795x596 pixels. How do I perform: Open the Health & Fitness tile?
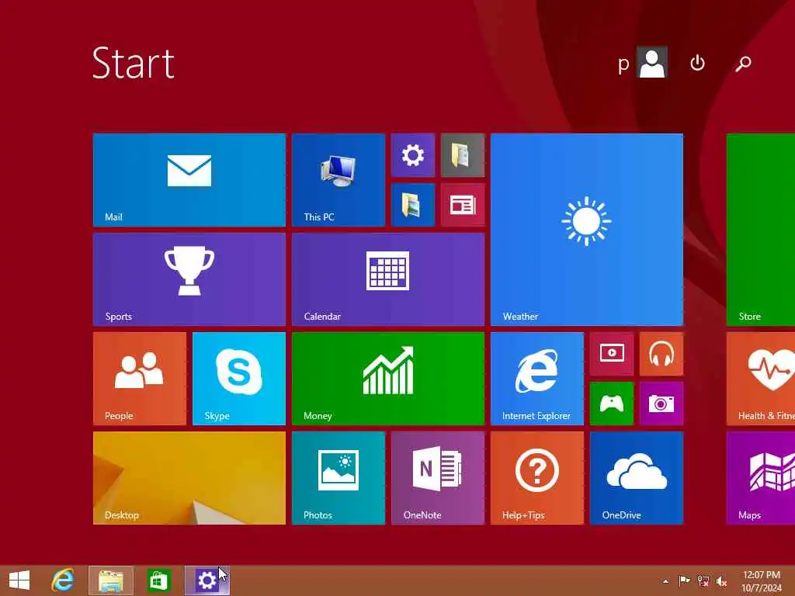(x=761, y=379)
